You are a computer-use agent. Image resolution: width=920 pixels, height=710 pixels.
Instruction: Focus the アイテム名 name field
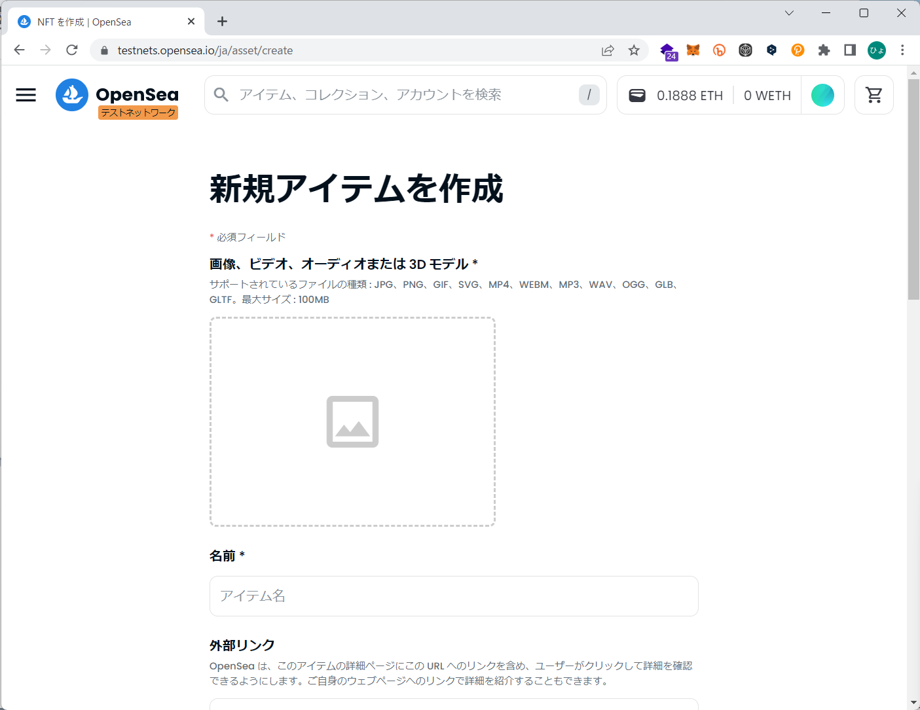click(x=454, y=596)
